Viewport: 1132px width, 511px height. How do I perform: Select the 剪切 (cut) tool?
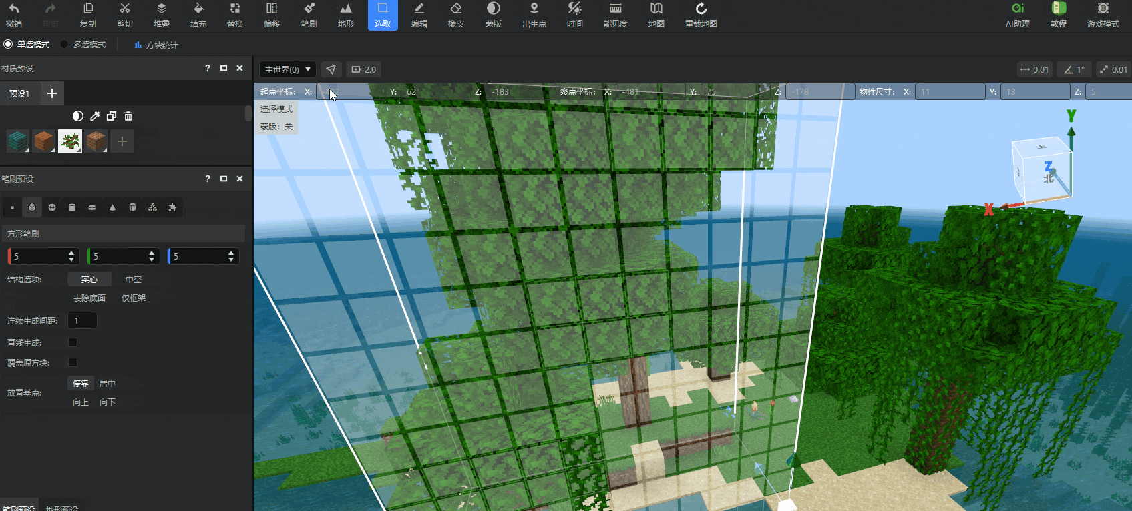(x=125, y=15)
